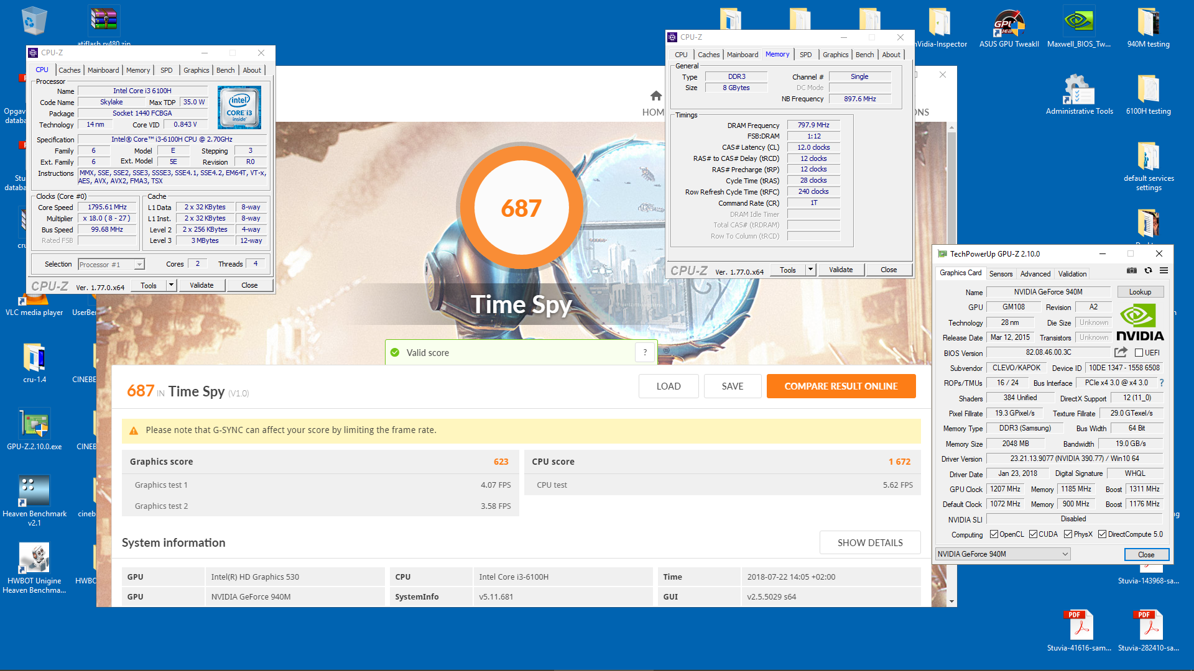Open the Processor #1 selection dropdown
1194x671 pixels.
click(x=111, y=265)
